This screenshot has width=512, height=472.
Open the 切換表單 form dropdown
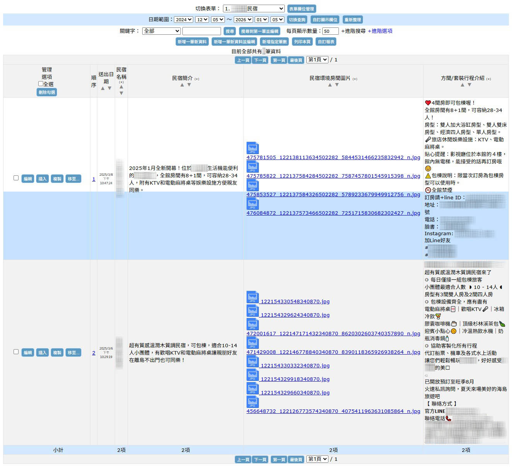[x=254, y=8]
